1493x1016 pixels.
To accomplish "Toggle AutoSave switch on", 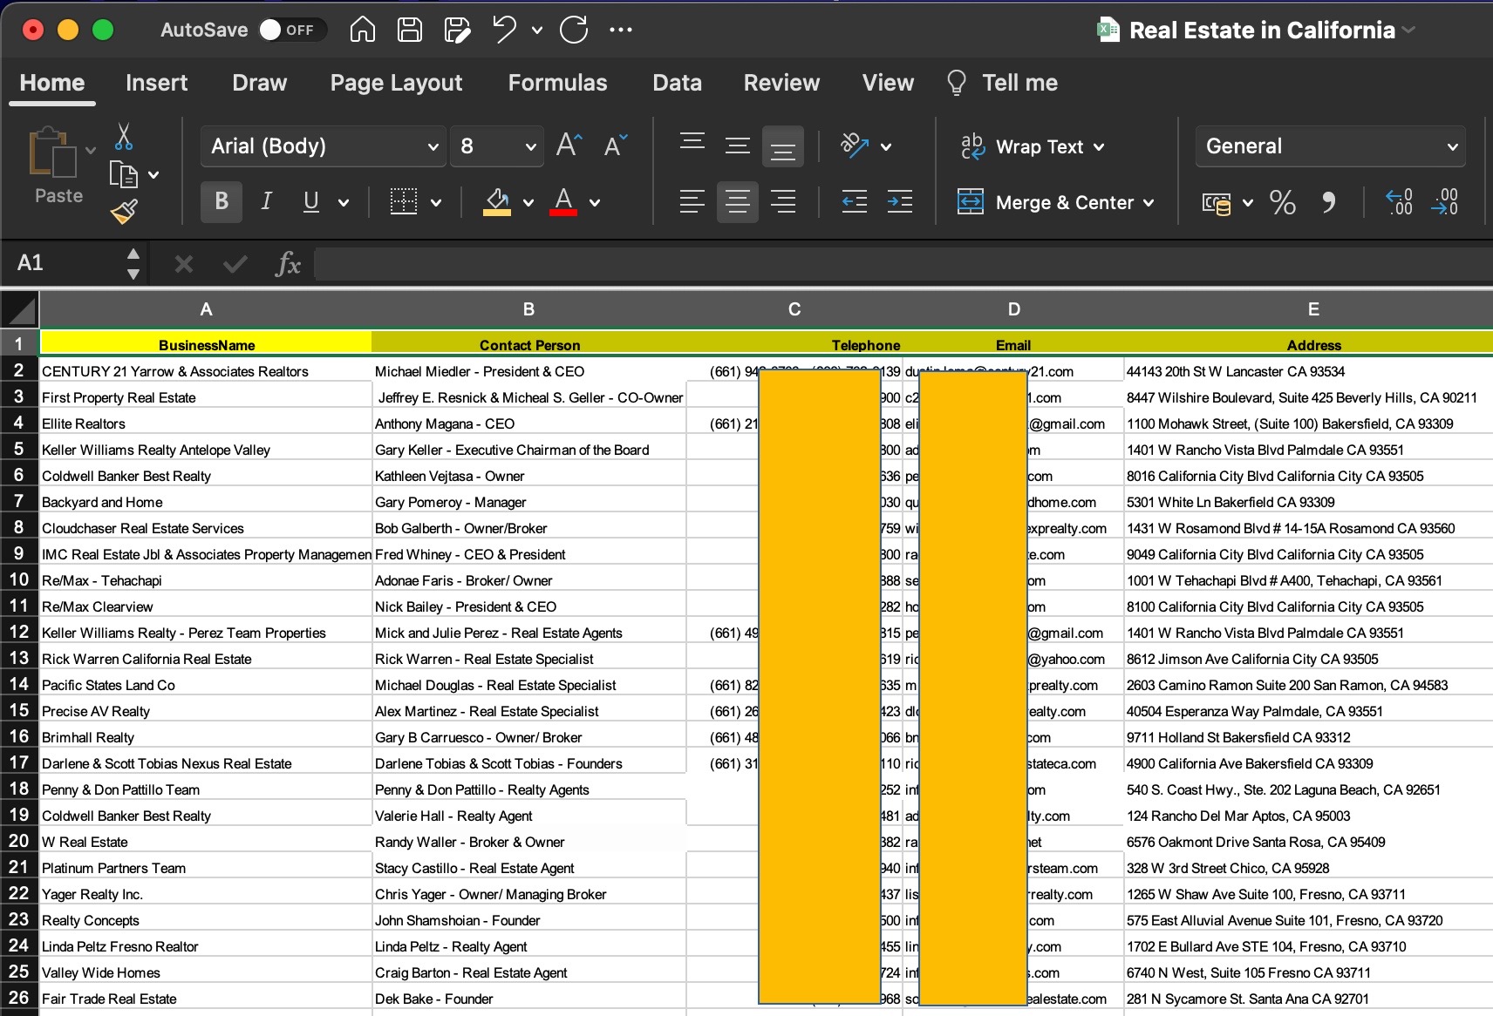I will pyautogui.click(x=291, y=30).
